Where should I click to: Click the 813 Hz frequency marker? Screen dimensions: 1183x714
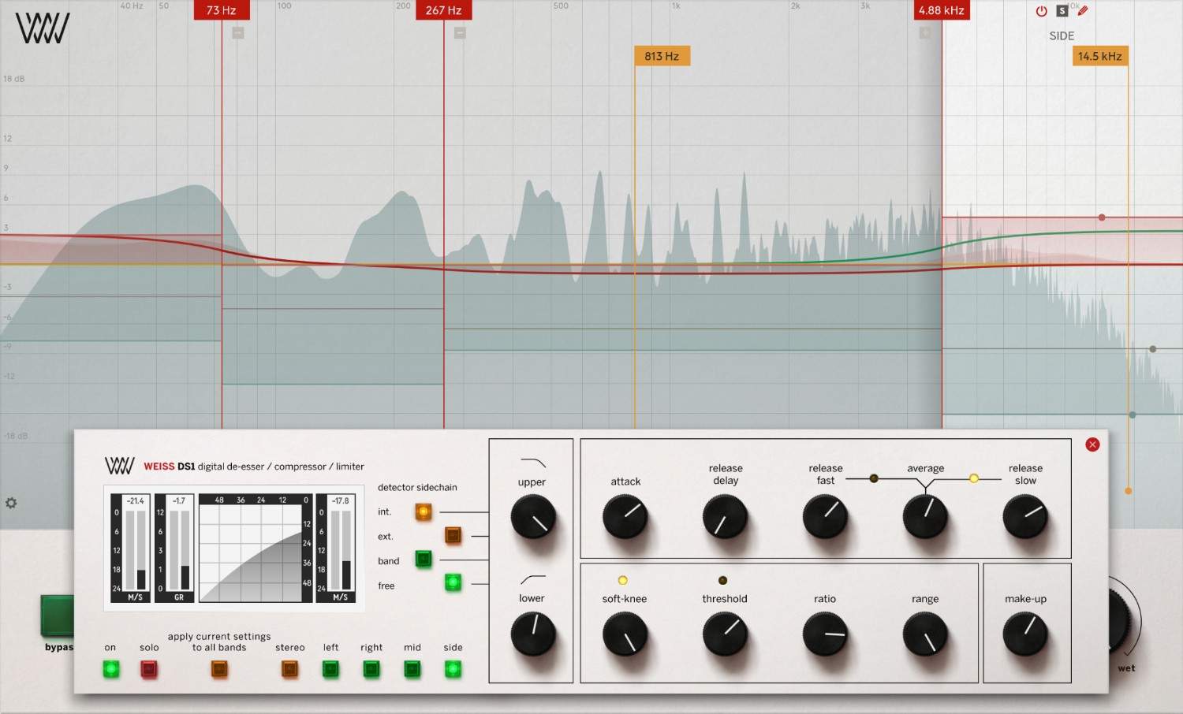662,55
